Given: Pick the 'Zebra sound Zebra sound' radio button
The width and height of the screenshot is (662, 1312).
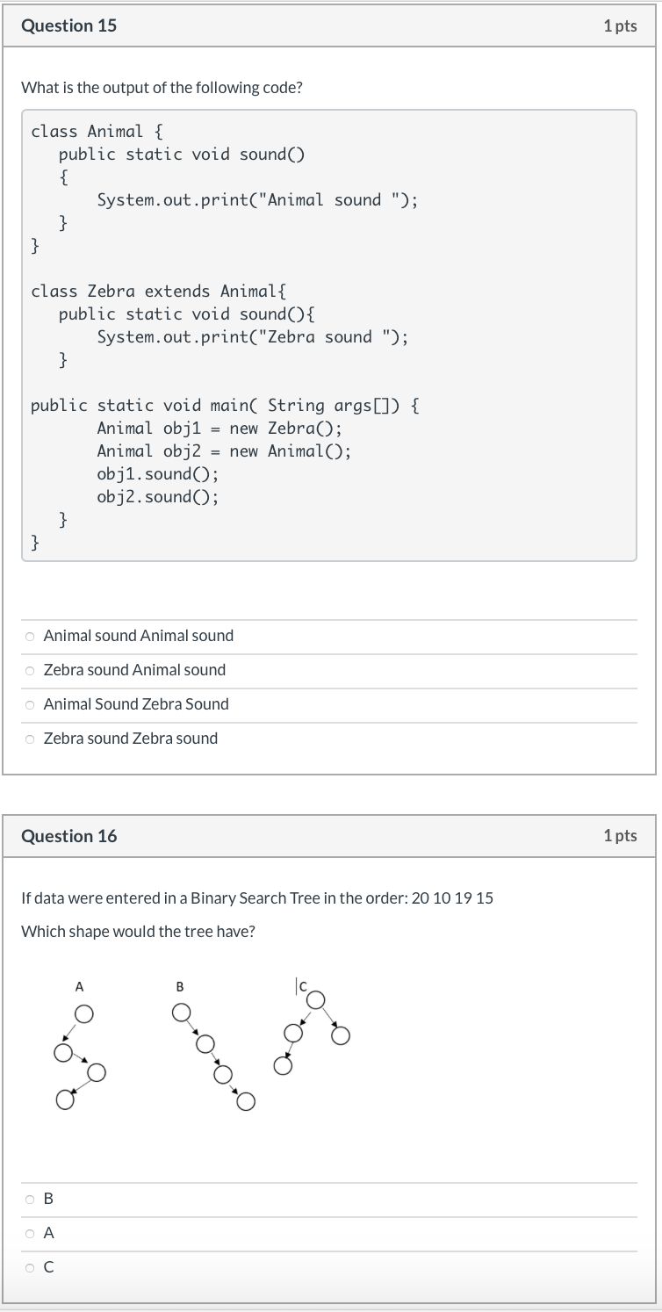Looking at the screenshot, I should pos(30,739).
